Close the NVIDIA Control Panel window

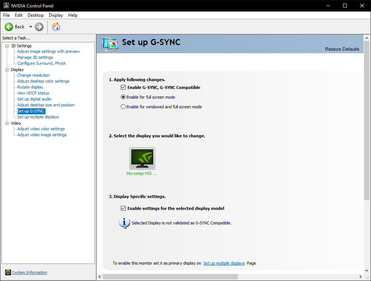[362, 6]
